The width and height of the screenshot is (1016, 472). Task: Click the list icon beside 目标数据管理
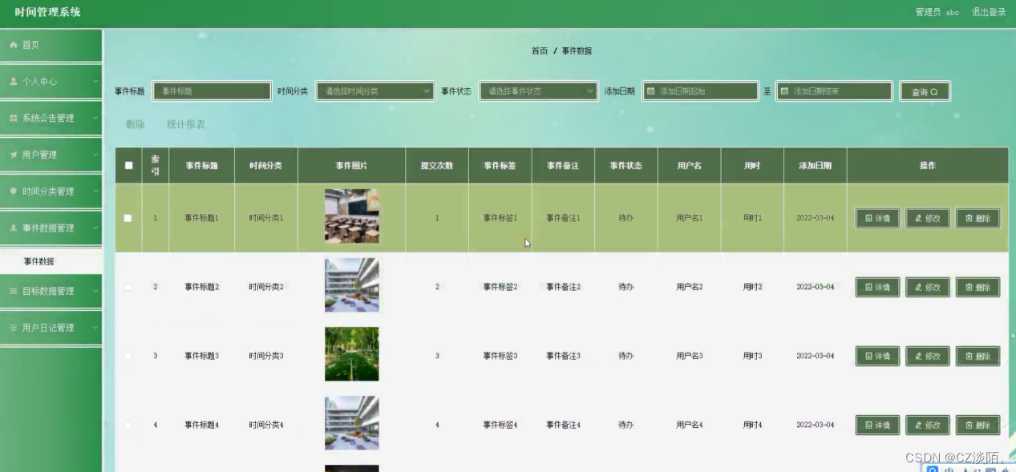[x=14, y=291]
